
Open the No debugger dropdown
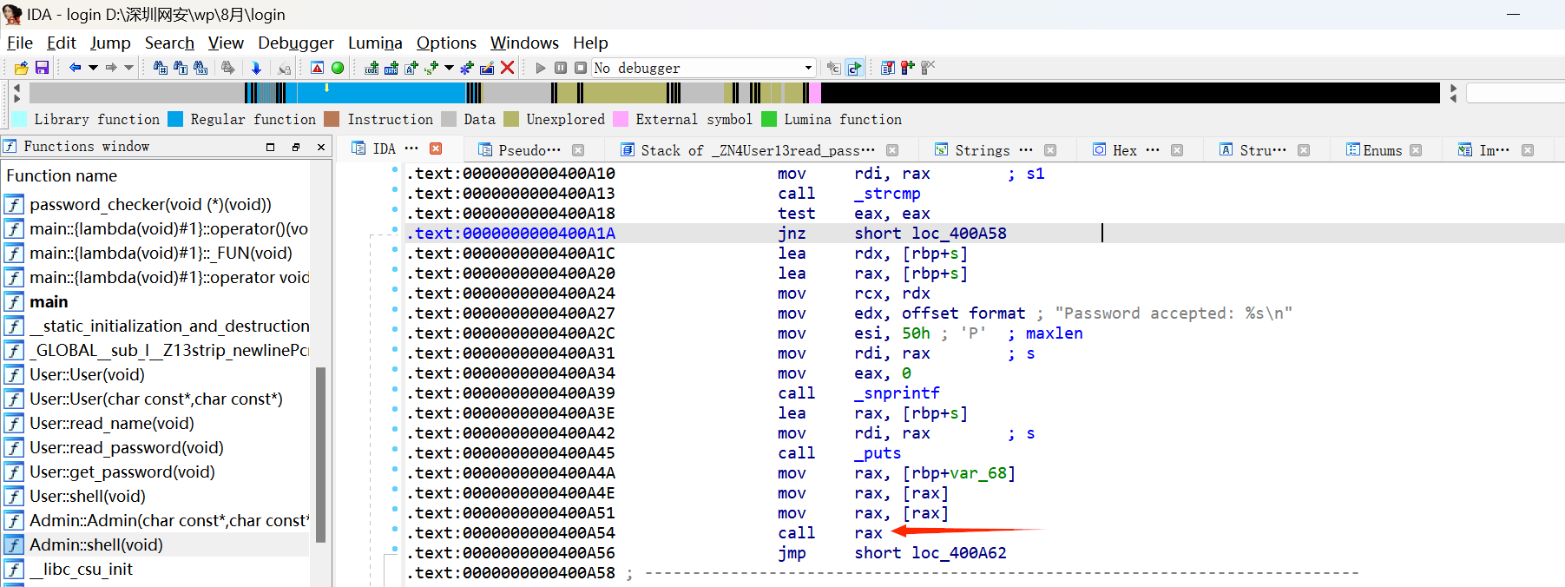(x=808, y=68)
